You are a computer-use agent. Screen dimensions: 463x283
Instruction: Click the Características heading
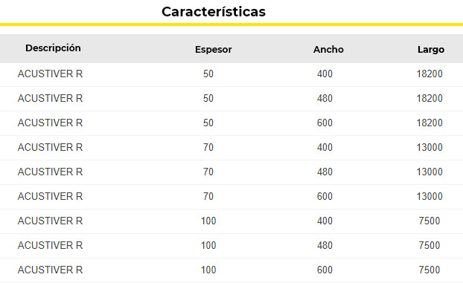(x=214, y=12)
